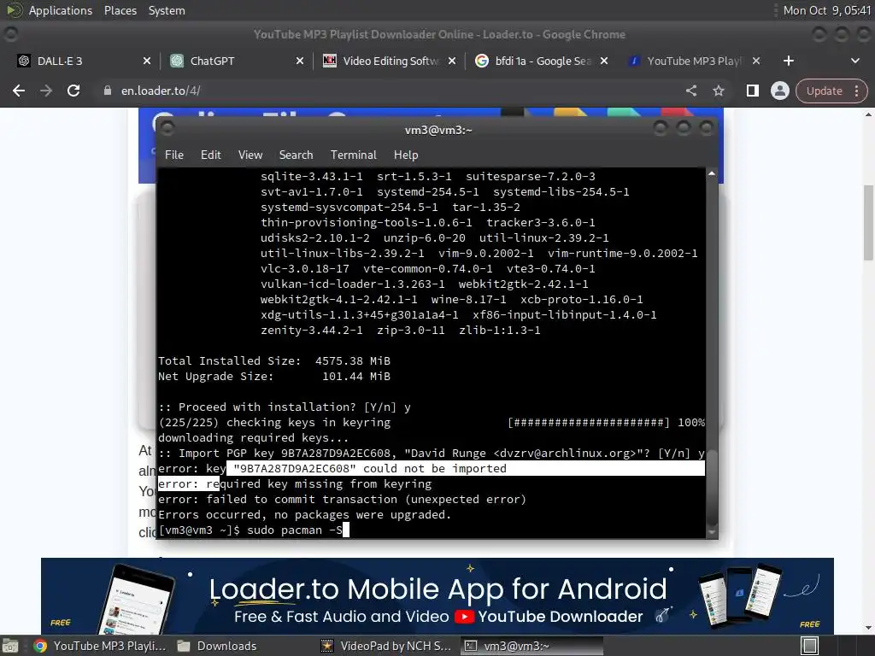Open Chrome side panel icon
Image resolution: width=875 pixels, height=656 pixels.
click(752, 91)
